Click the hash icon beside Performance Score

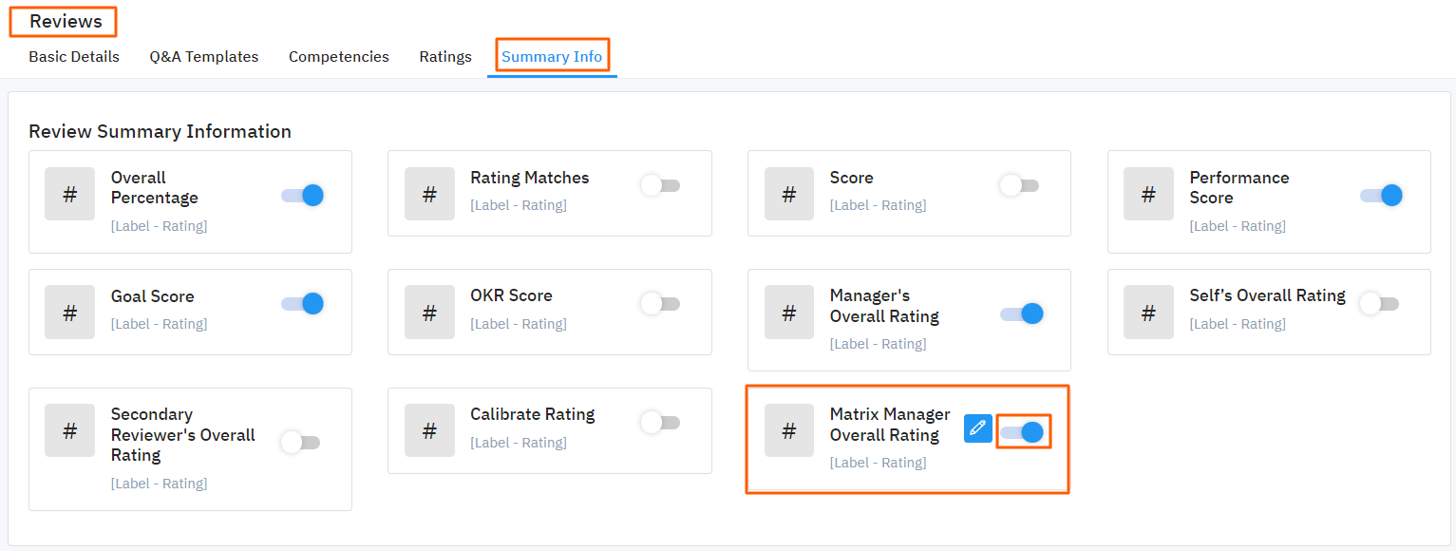coord(1148,196)
